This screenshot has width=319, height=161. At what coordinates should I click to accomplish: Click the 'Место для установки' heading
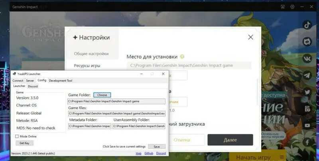tap(152, 57)
